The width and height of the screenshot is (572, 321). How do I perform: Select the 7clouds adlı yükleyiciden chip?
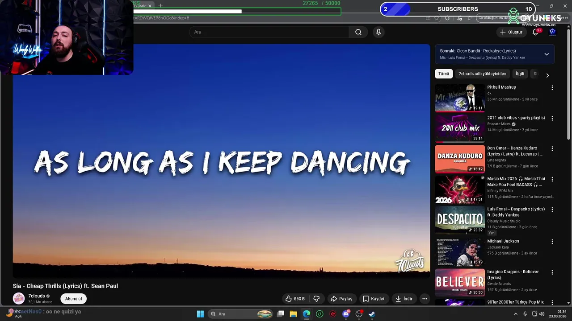(x=483, y=74)
